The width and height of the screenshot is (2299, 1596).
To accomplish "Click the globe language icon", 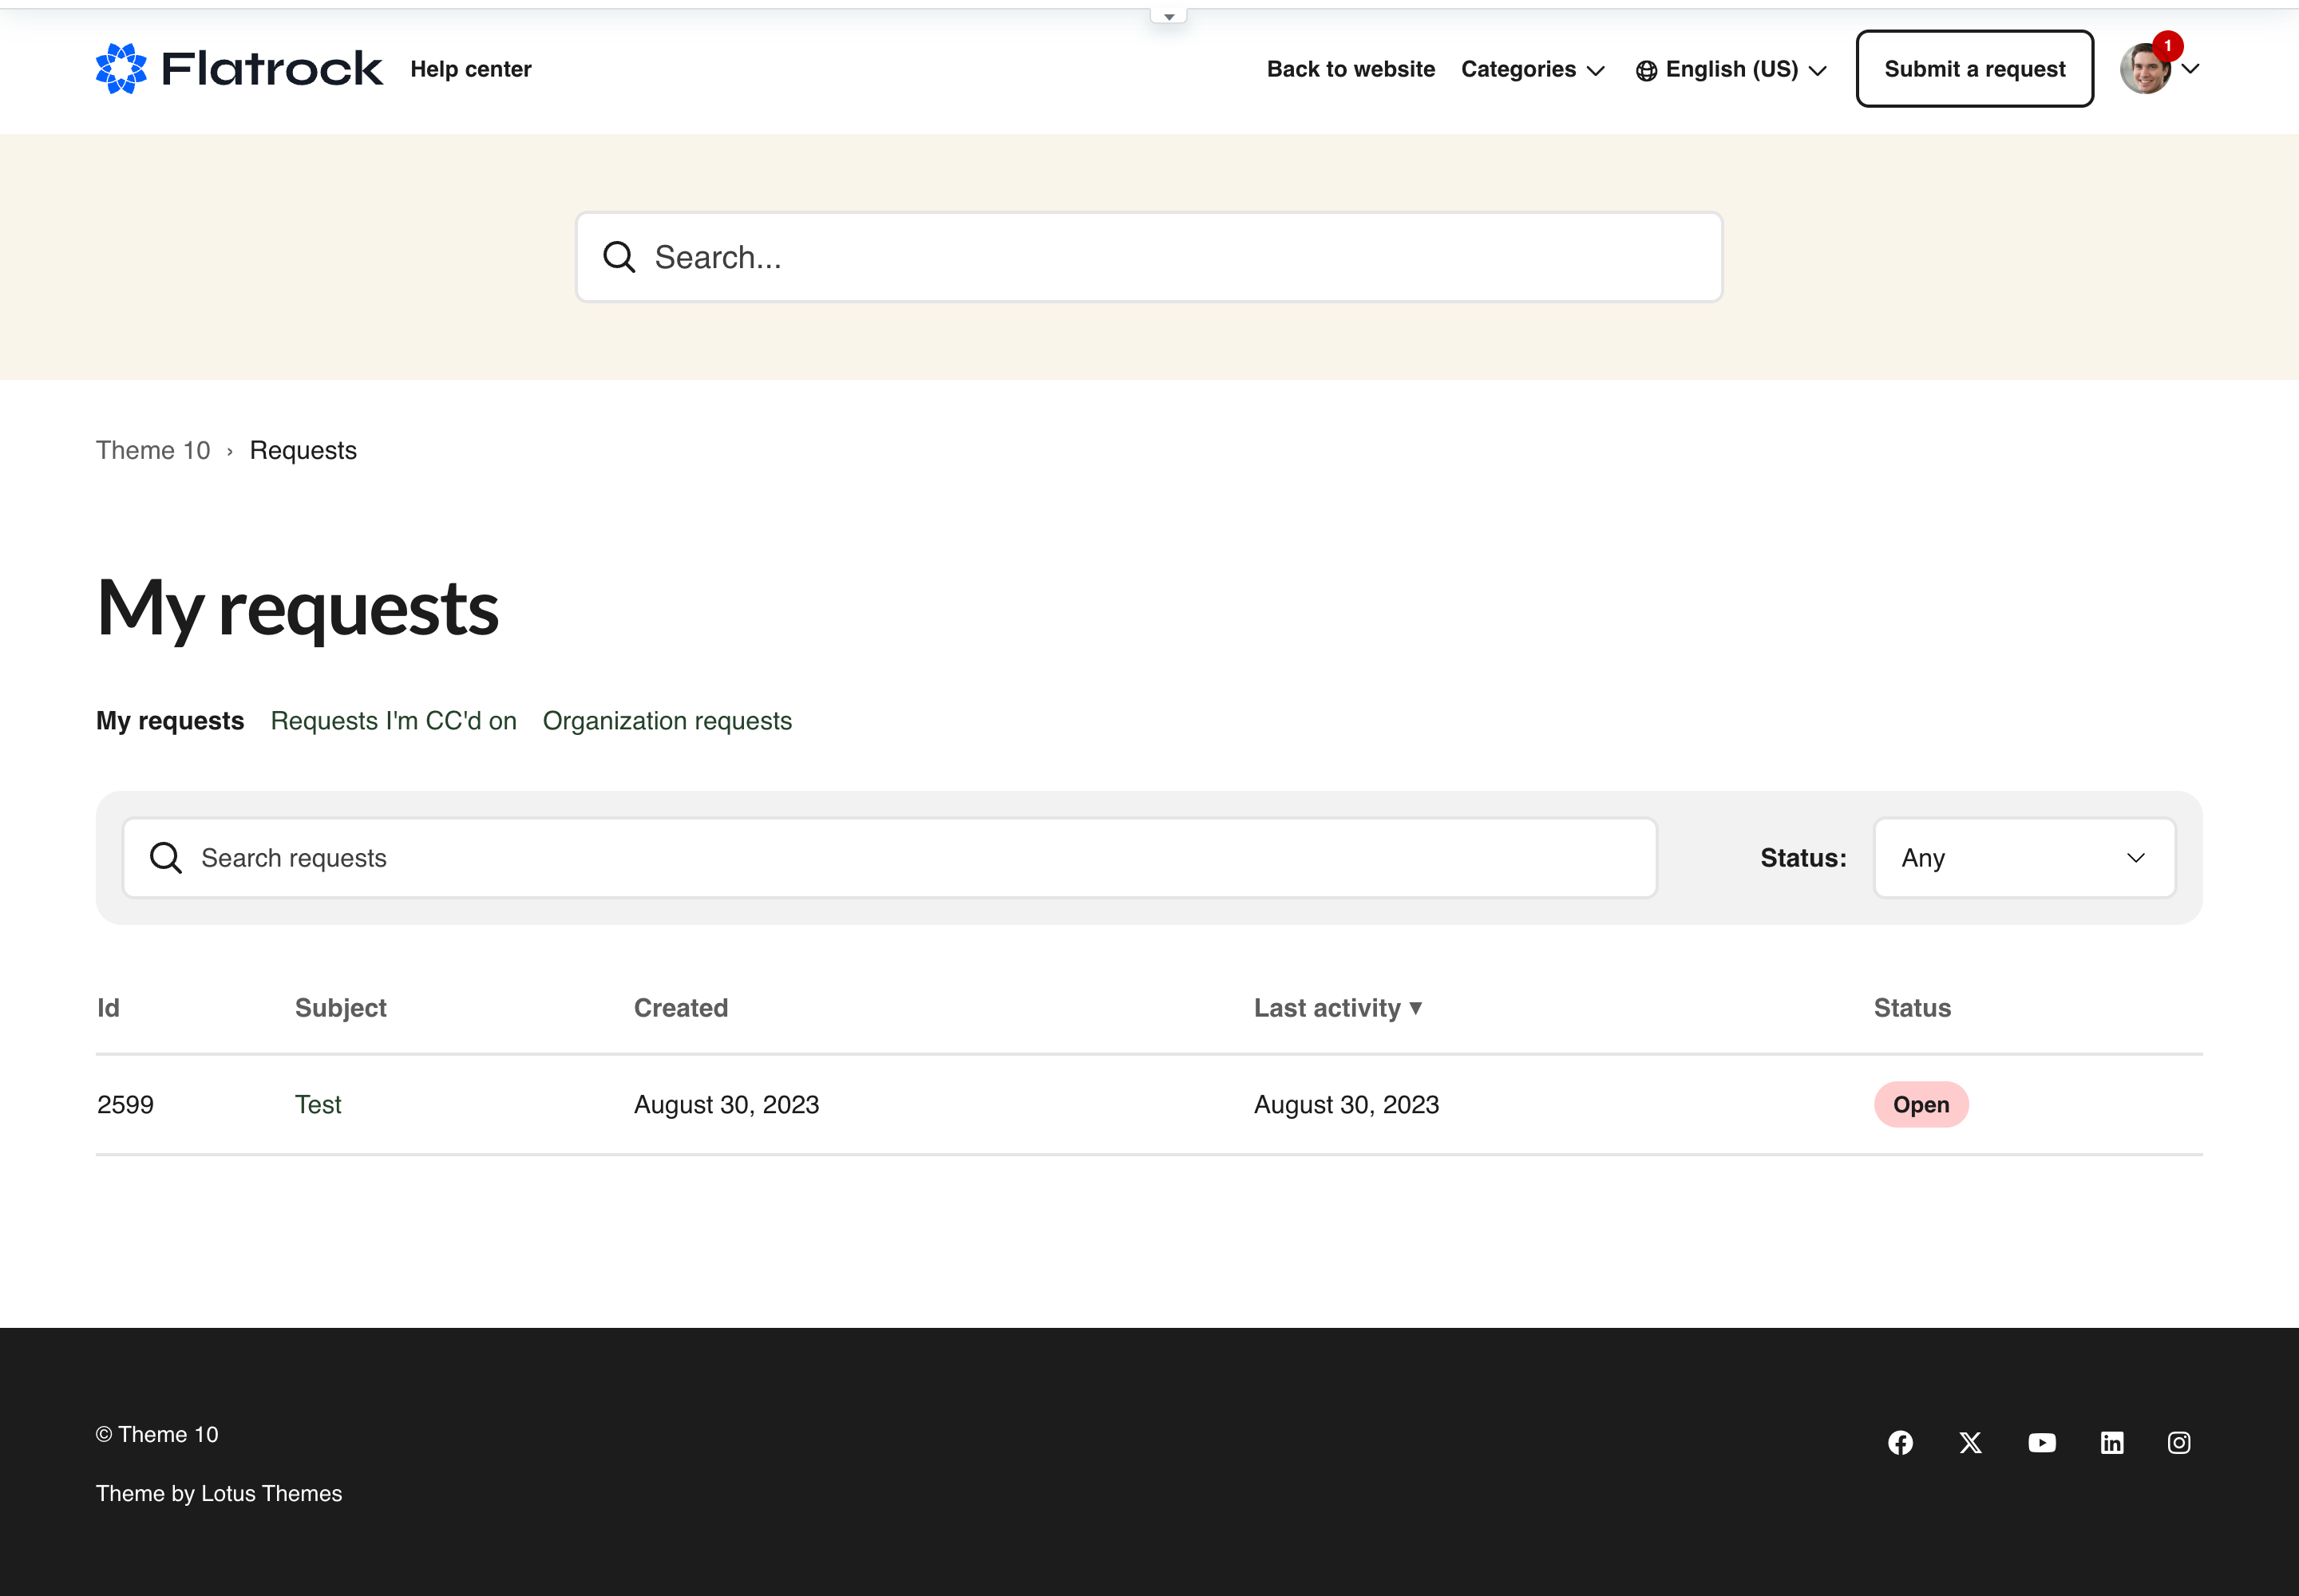I will tap(1646, 70).
